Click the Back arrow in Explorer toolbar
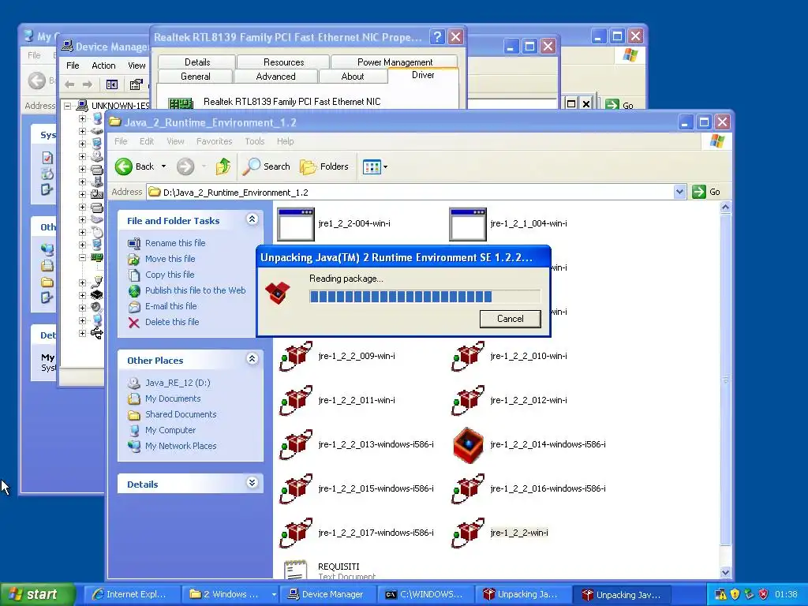Viewport: 808px width, 606px height. pyautogui.click(x=124, y=166)
